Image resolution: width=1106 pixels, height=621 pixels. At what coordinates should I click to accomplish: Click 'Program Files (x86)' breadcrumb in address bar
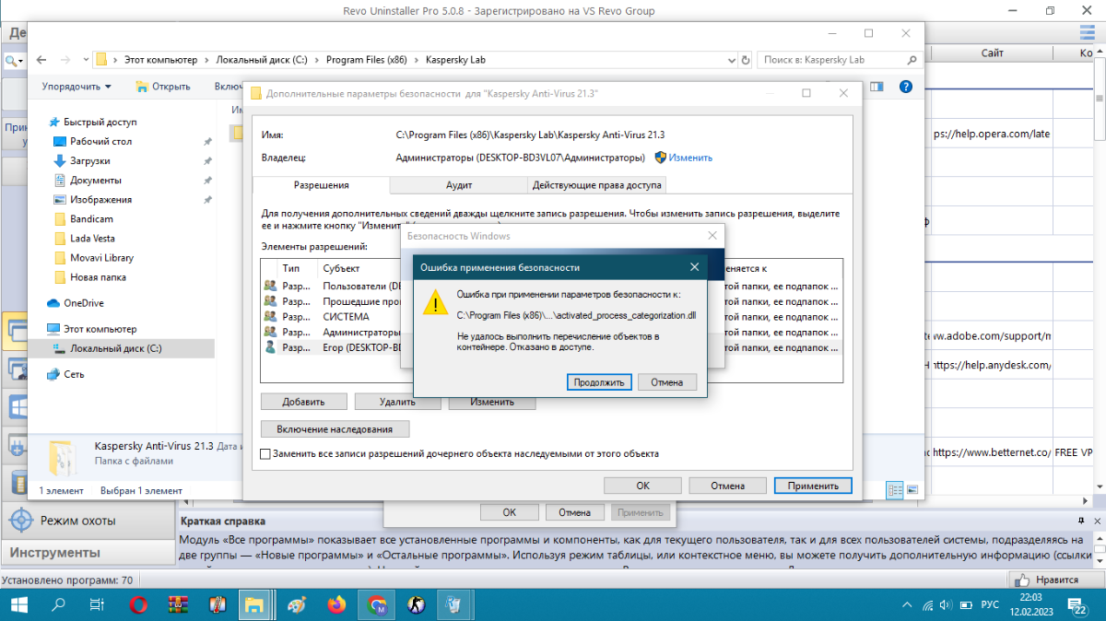[x=366, y=60]
